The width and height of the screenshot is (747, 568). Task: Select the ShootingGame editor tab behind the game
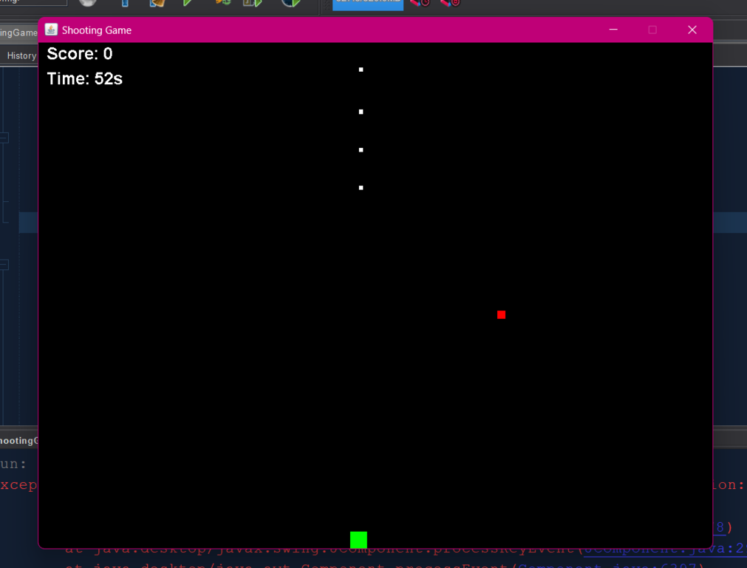click(x=18, y=33)
